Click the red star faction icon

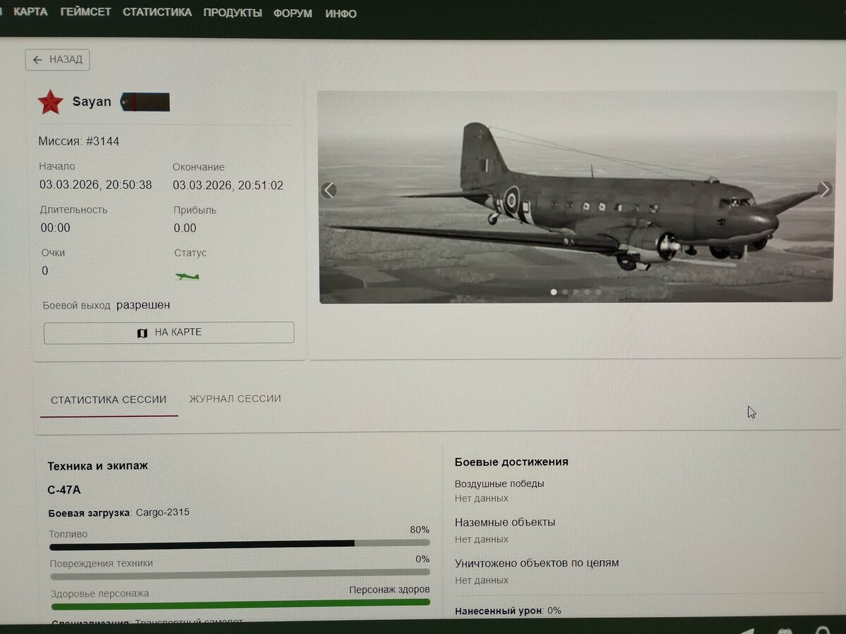(51, 102)
